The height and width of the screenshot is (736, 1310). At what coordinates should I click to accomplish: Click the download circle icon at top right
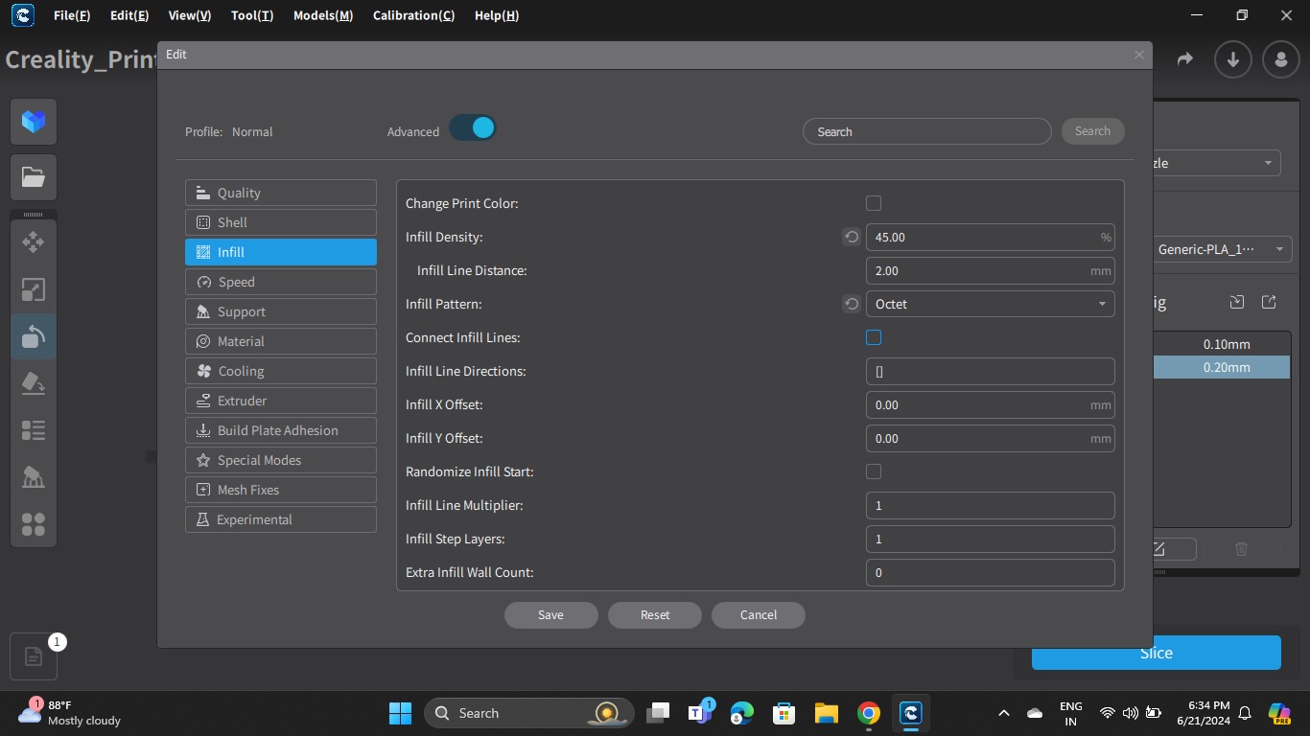click(x=1233, y=59)
